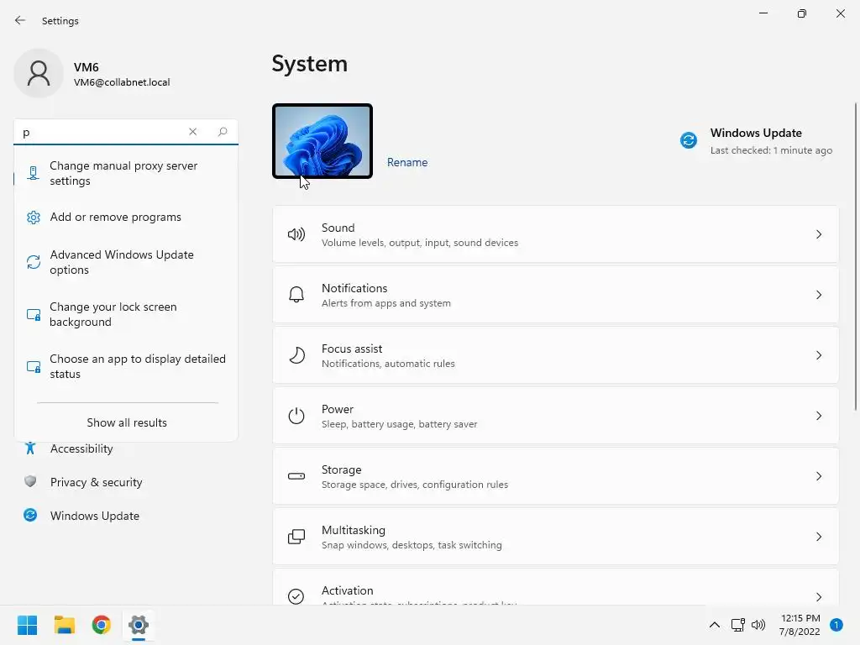The height and width of the screenshot is (645, 860).
Task: Show hidden tray icons chevron
Action: (714, 625)
